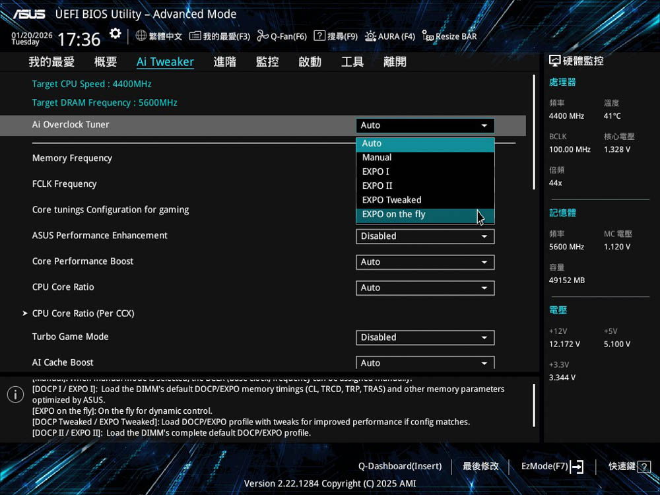Open AURA (F4) lighting settings
The image size is (660, 495).
tap(370, 36)
